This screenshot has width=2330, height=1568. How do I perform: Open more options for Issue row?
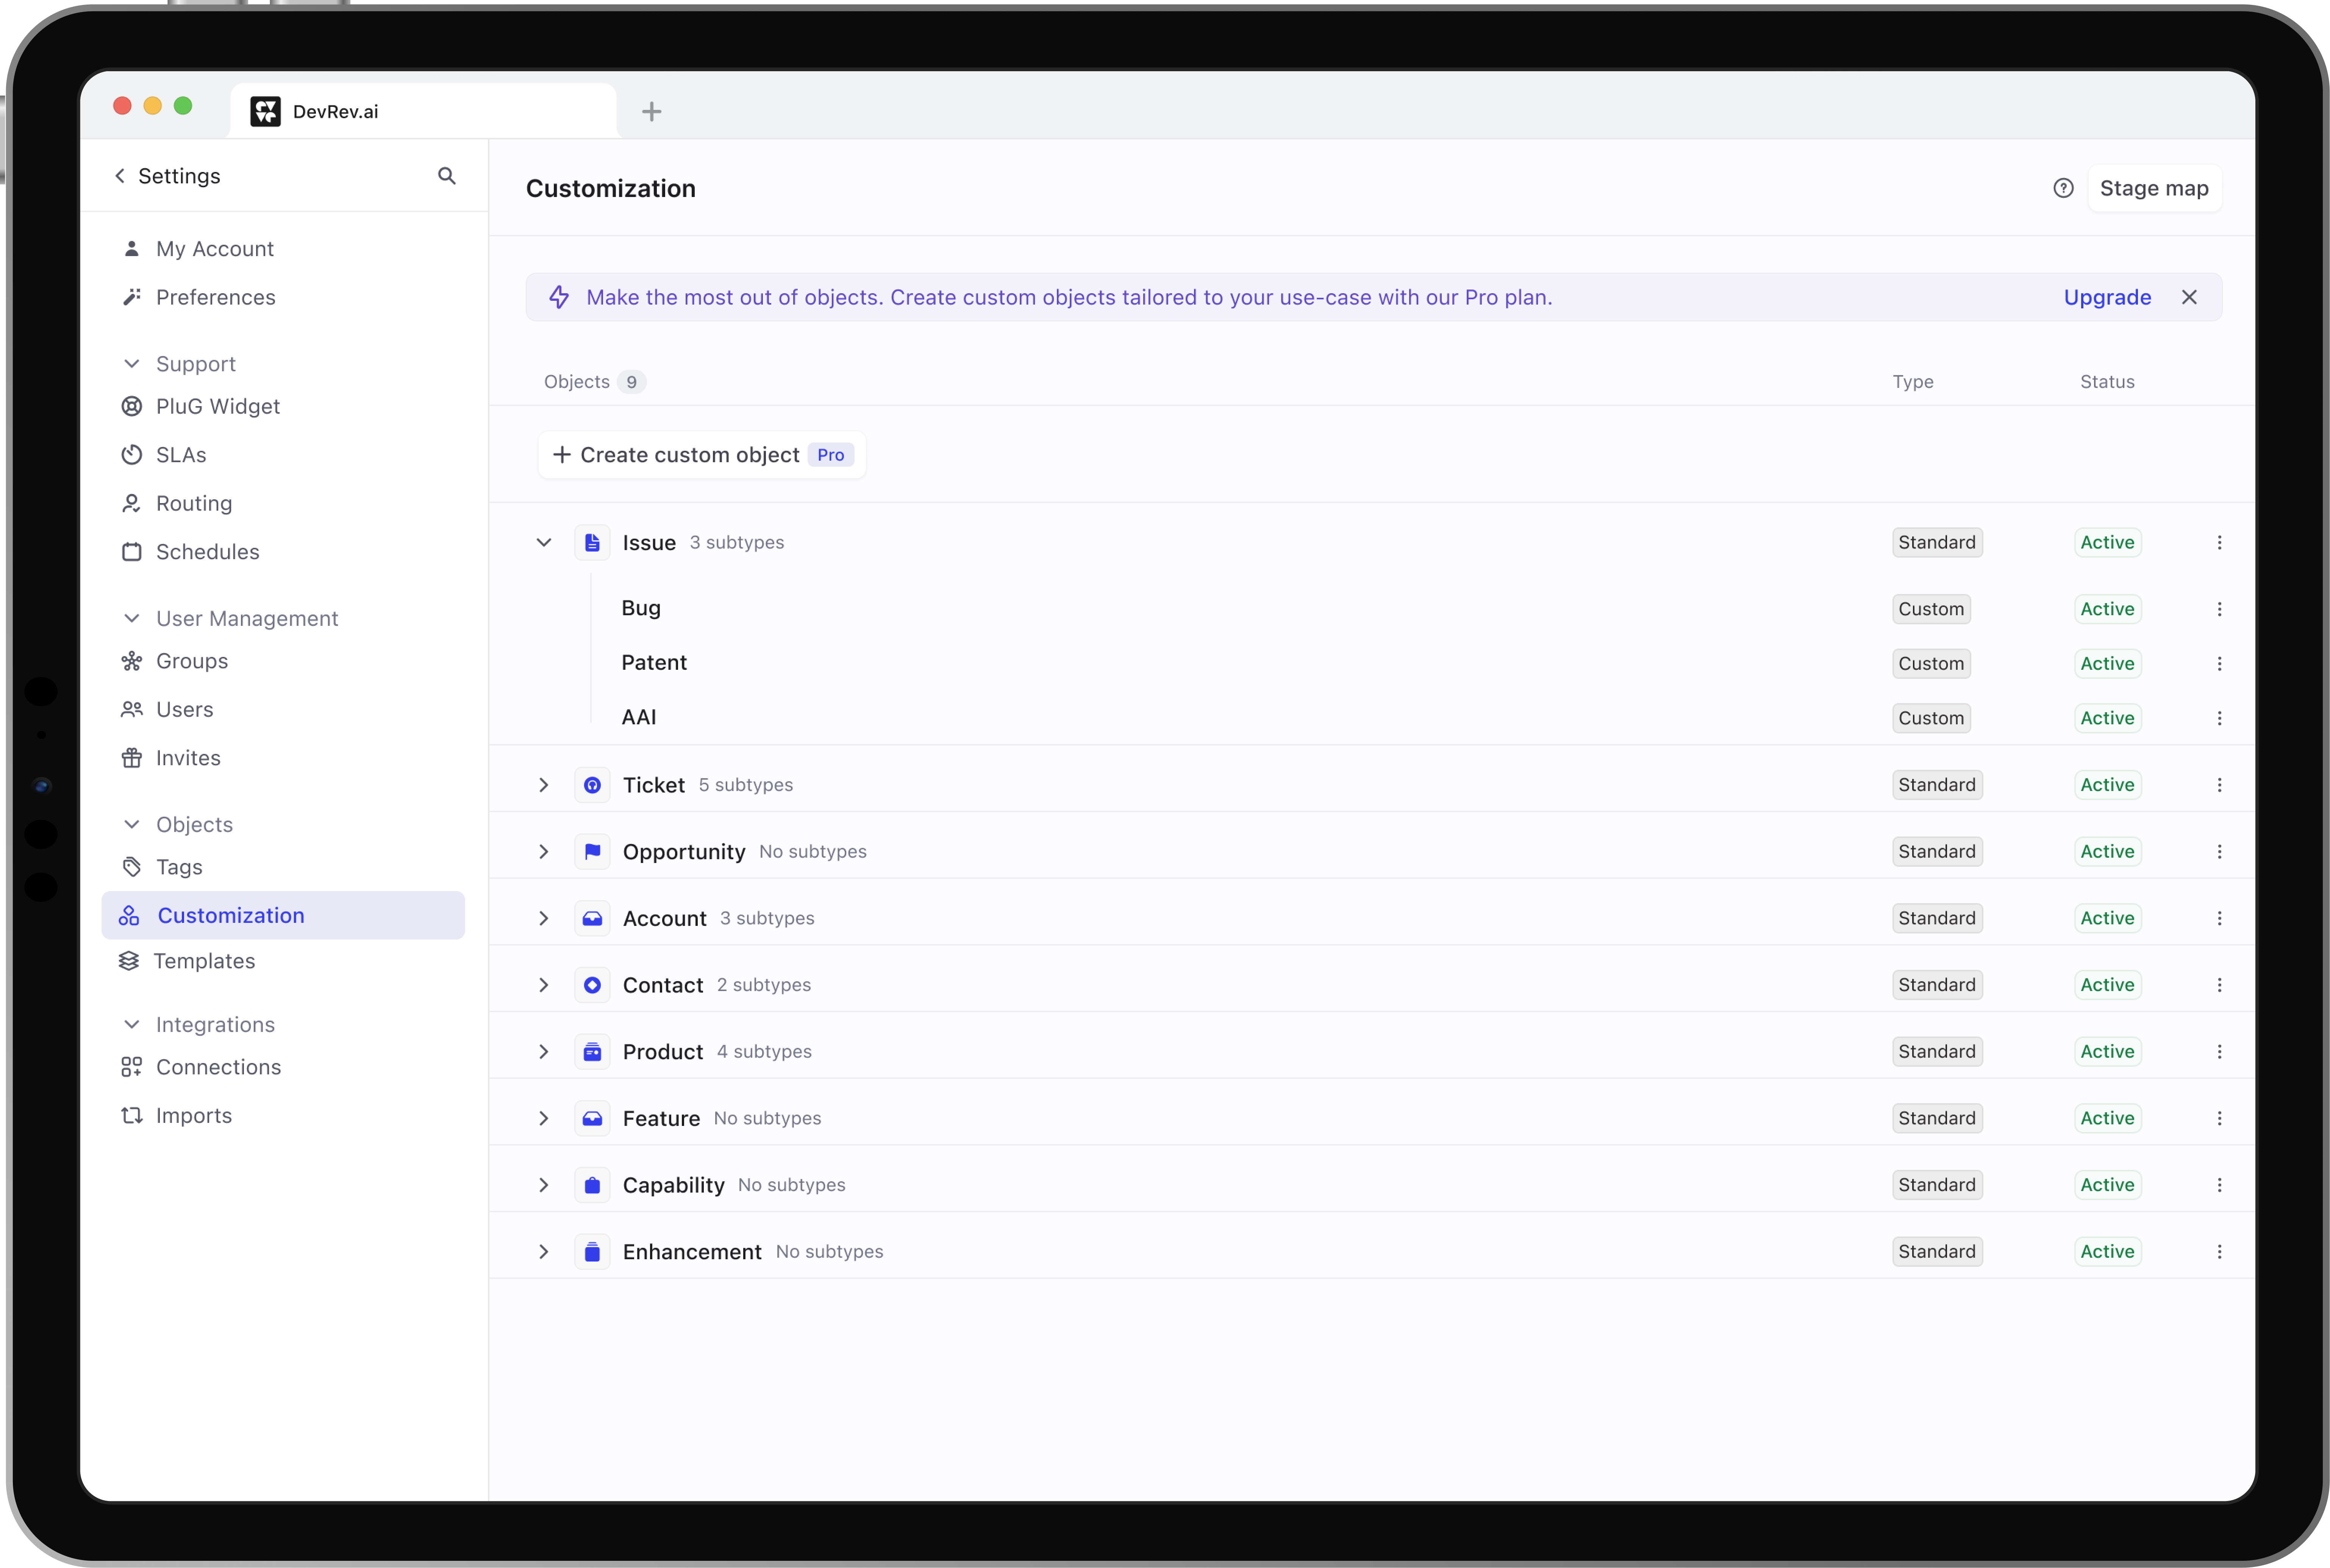coord(2219,542)
